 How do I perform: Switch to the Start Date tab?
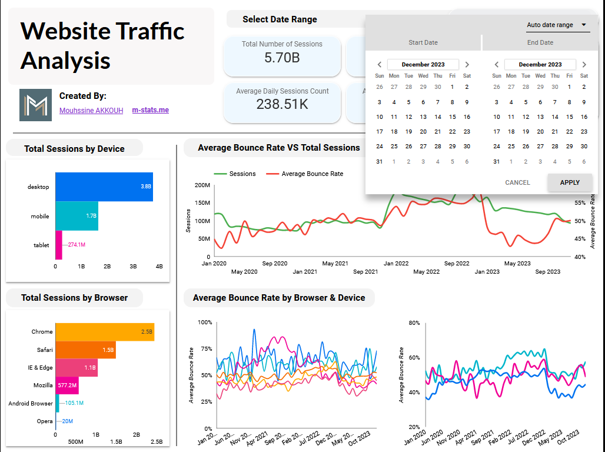[423, 42]
